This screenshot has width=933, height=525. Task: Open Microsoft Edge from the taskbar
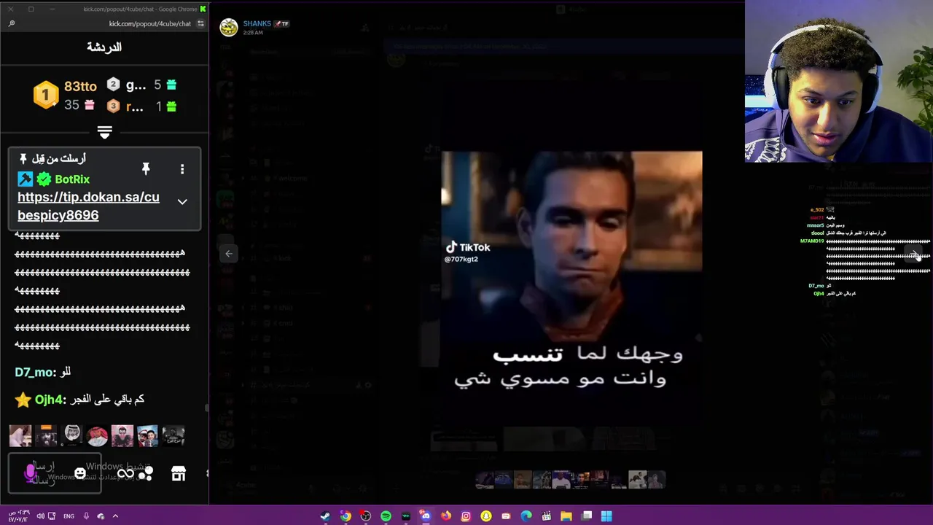click(526, 516)
